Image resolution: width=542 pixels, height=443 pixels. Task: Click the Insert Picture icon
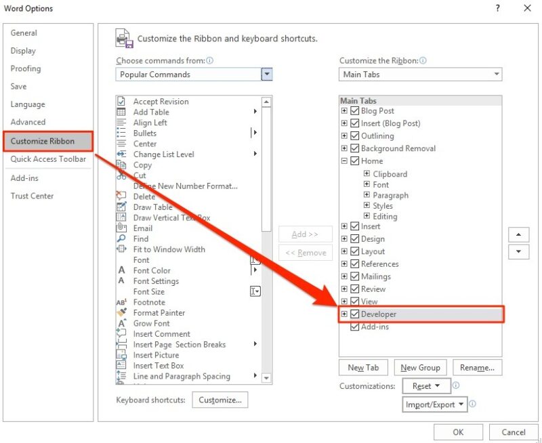coord(121,355)
